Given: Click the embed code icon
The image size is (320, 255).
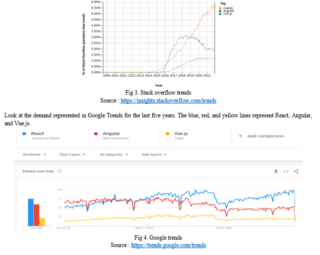Looking at the screenshot, I should [x=286, y=171].
